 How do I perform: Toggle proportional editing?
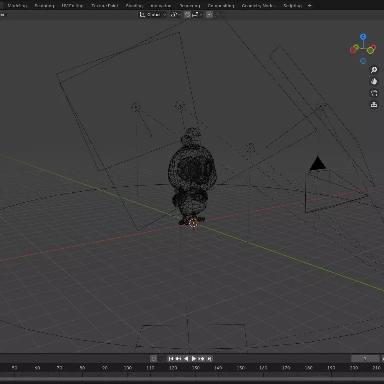[x=209, y=15]
